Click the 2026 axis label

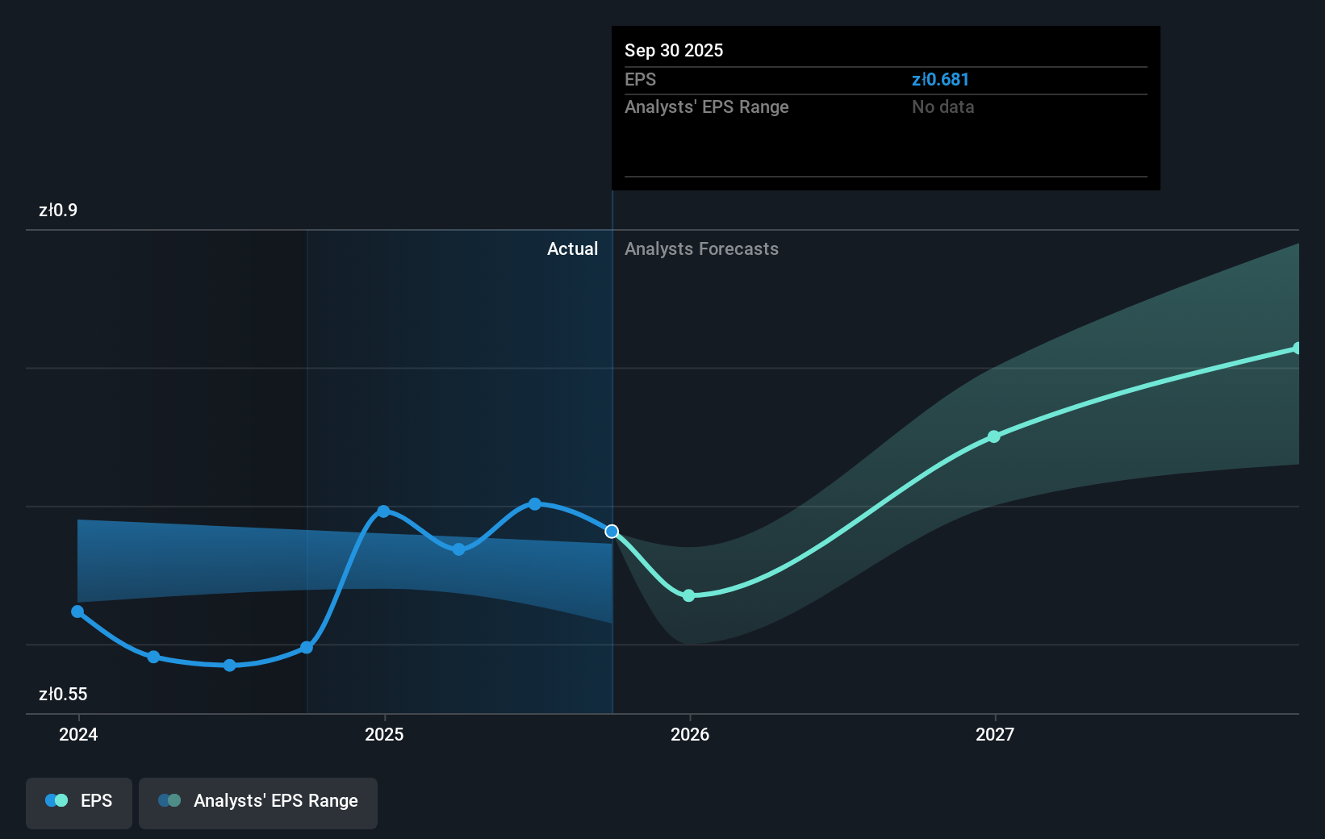(x=688, y=734)
